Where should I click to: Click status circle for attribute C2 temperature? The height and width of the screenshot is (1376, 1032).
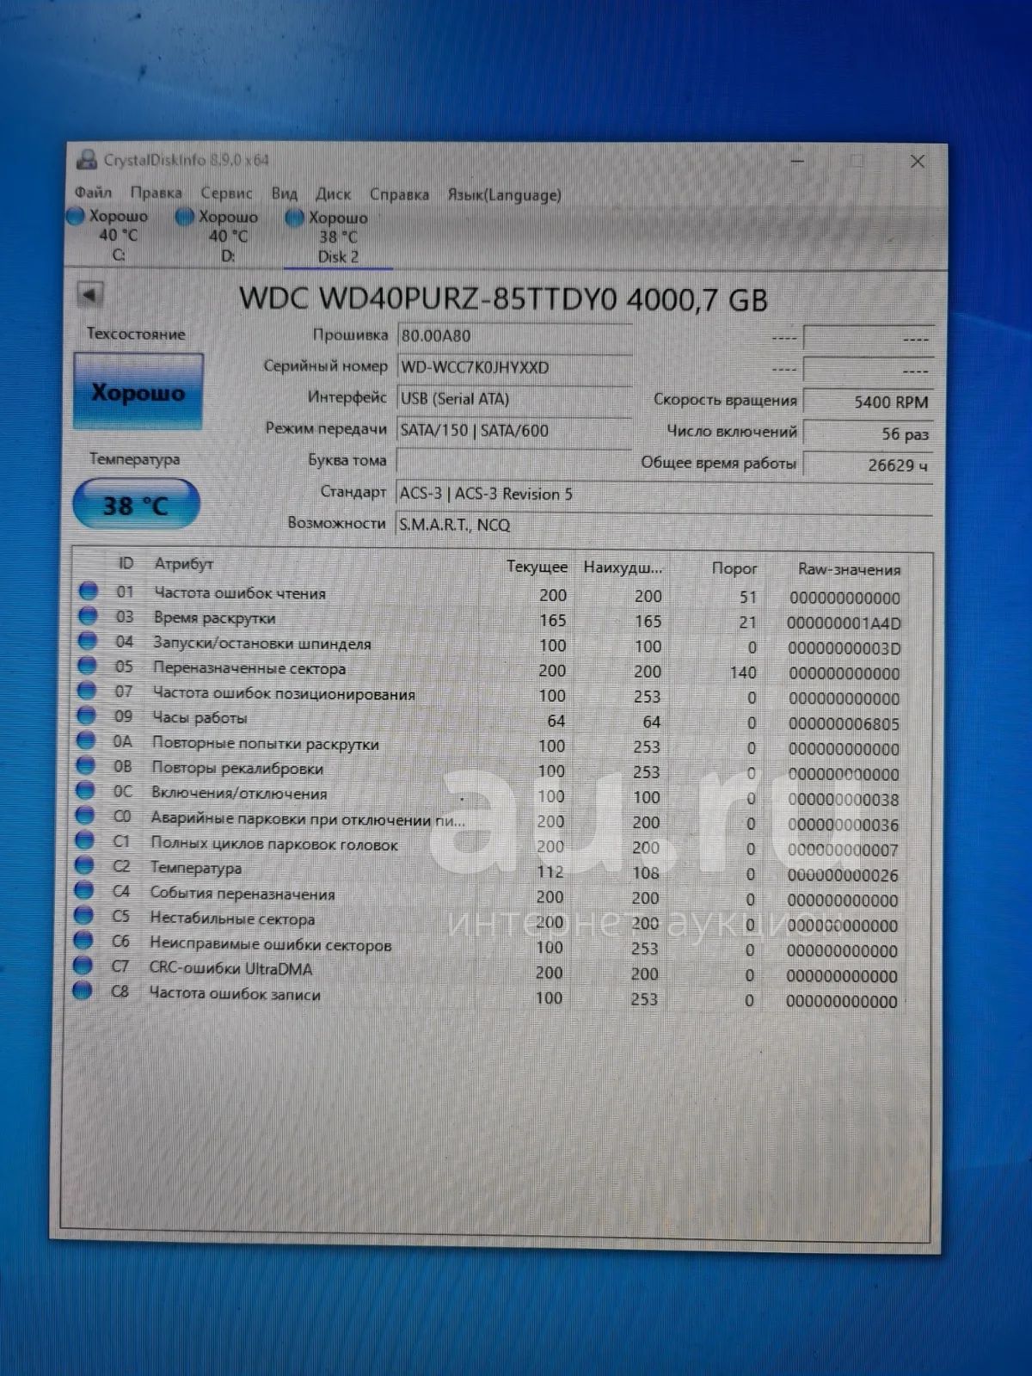[84, 865]
